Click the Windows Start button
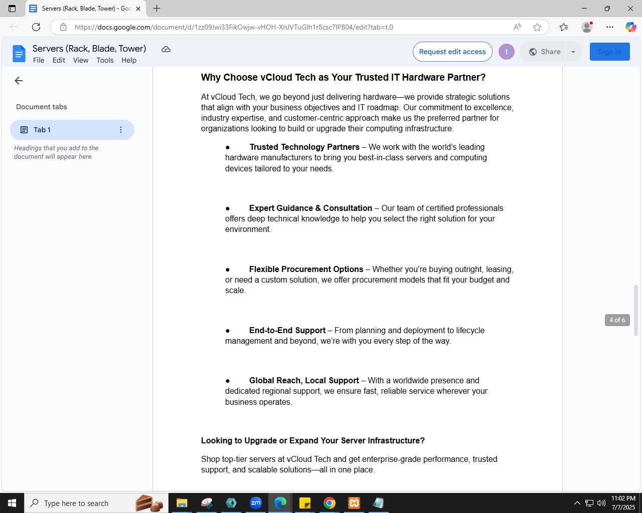This screenshot has height=513, width=642. [12, 503]
